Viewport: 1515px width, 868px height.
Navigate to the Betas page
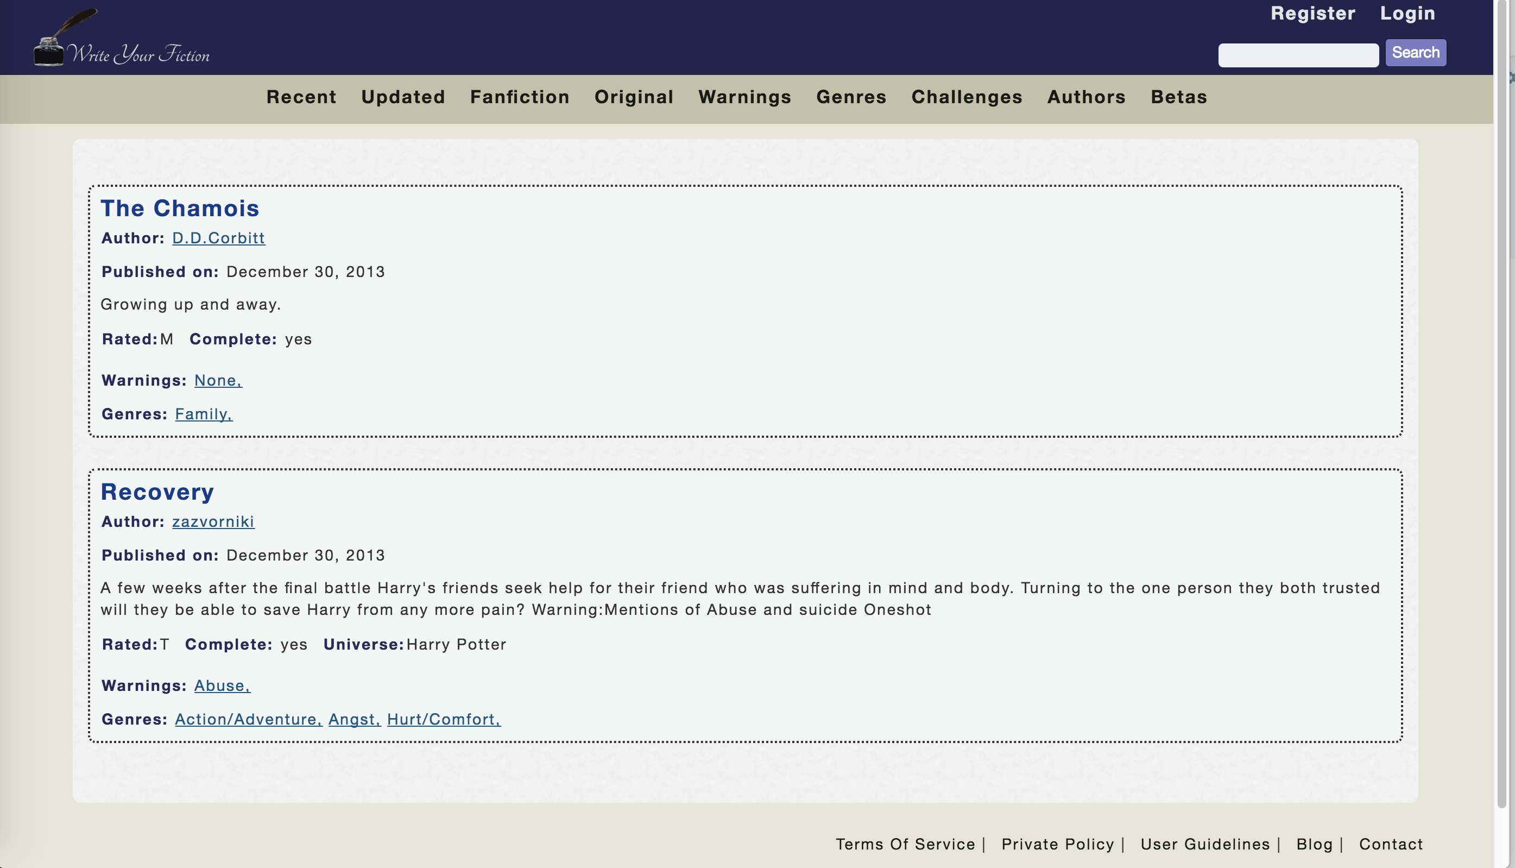click(x=1178, y=97)
